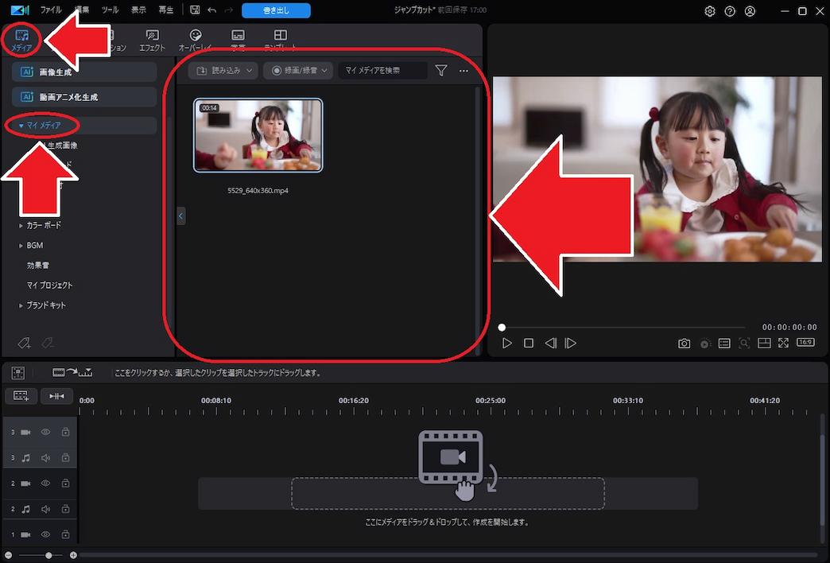
Task: Select the split clip icon in timeline toolbar
Action: [x=56, y=396]
